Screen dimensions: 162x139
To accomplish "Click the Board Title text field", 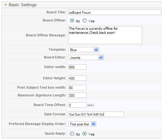I will click(x=115, y=12).
